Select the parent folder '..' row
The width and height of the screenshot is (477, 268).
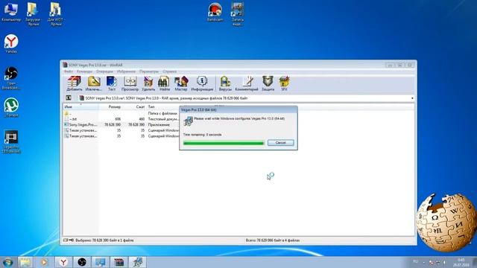click(121, 113)
